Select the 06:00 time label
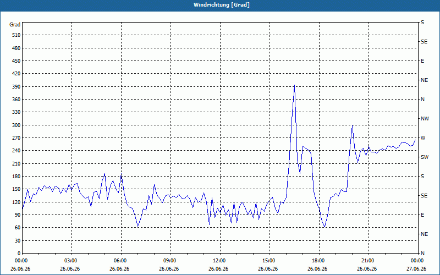The width and height of the screenshot is (440, 275). click(119, 261)
